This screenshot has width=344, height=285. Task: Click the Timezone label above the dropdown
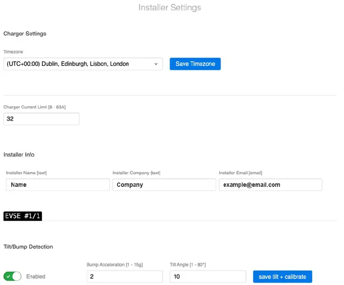tap(13, 52)
